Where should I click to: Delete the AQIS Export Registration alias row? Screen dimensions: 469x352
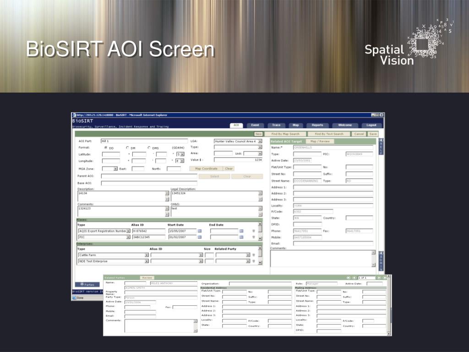click(254, 231)
